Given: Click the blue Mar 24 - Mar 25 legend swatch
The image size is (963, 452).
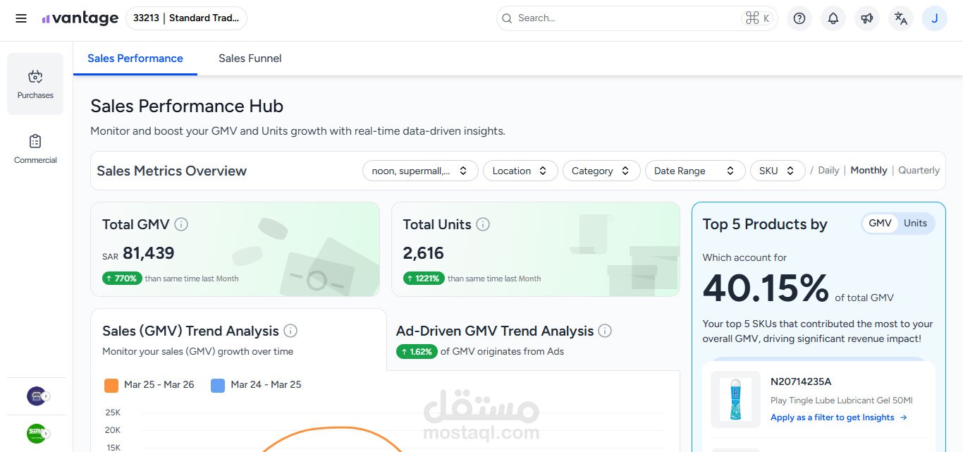Looking at the screenshot, I should (218, 385).
